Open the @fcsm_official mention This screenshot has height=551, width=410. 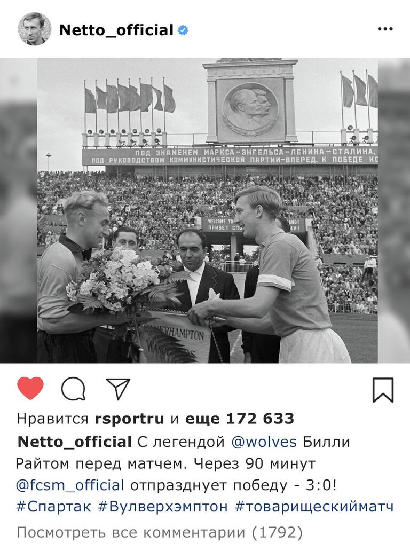click(x=70, y=485)
